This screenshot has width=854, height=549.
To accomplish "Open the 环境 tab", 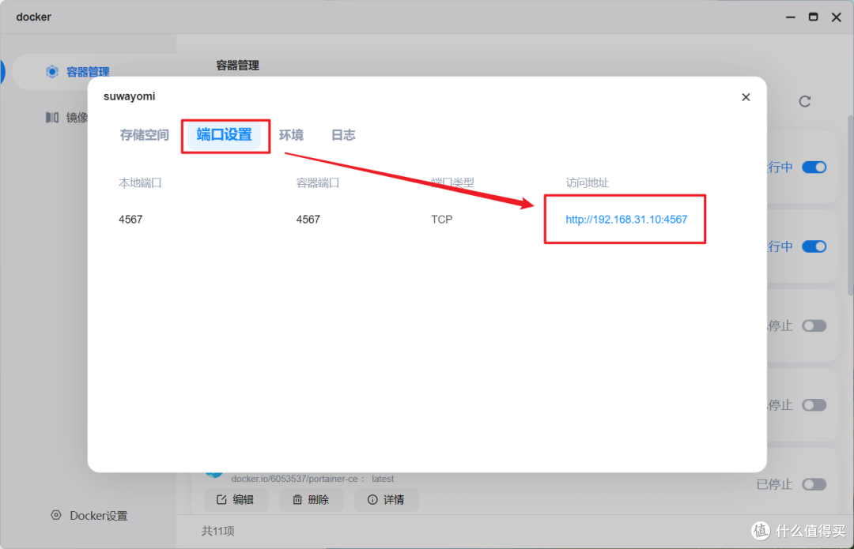I will point(291,135).
